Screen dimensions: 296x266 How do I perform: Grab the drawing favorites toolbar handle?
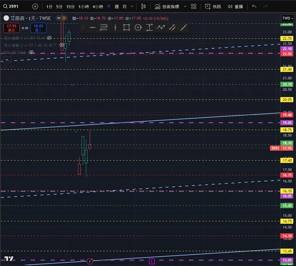tap(83, 28)
